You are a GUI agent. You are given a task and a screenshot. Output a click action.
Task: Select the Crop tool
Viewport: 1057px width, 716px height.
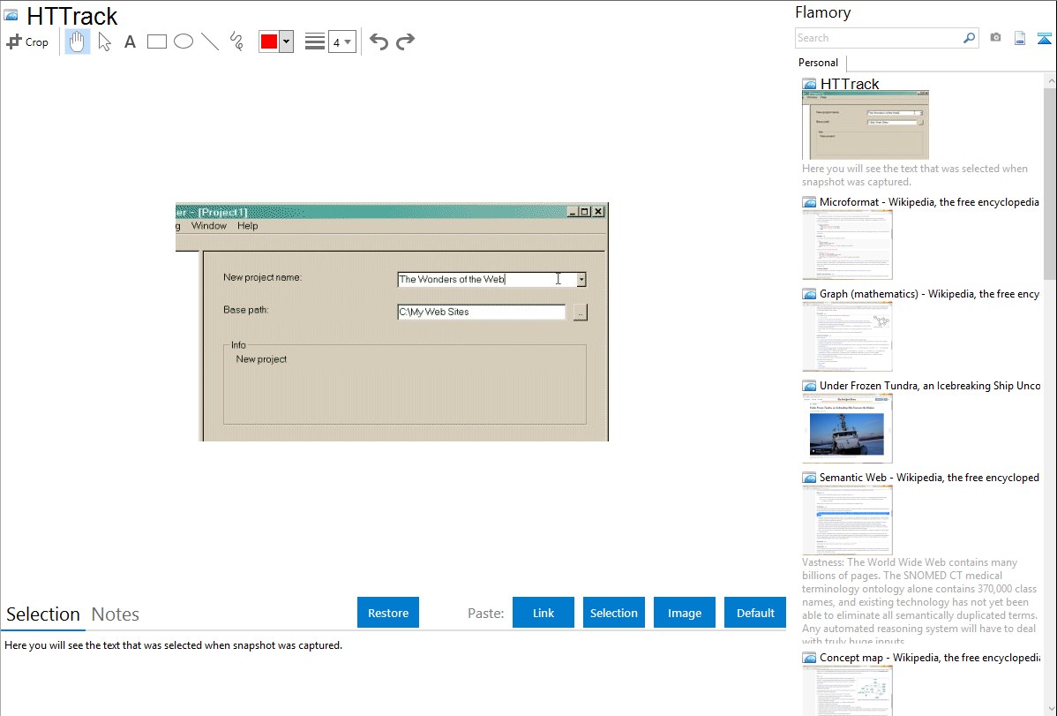27,41
